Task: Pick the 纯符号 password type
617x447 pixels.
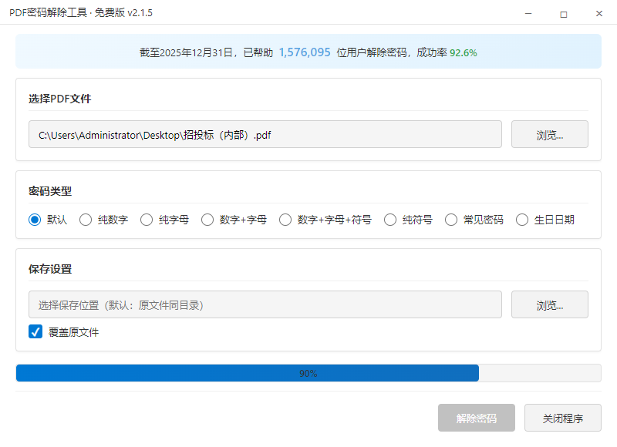Action: coord(389,220)
